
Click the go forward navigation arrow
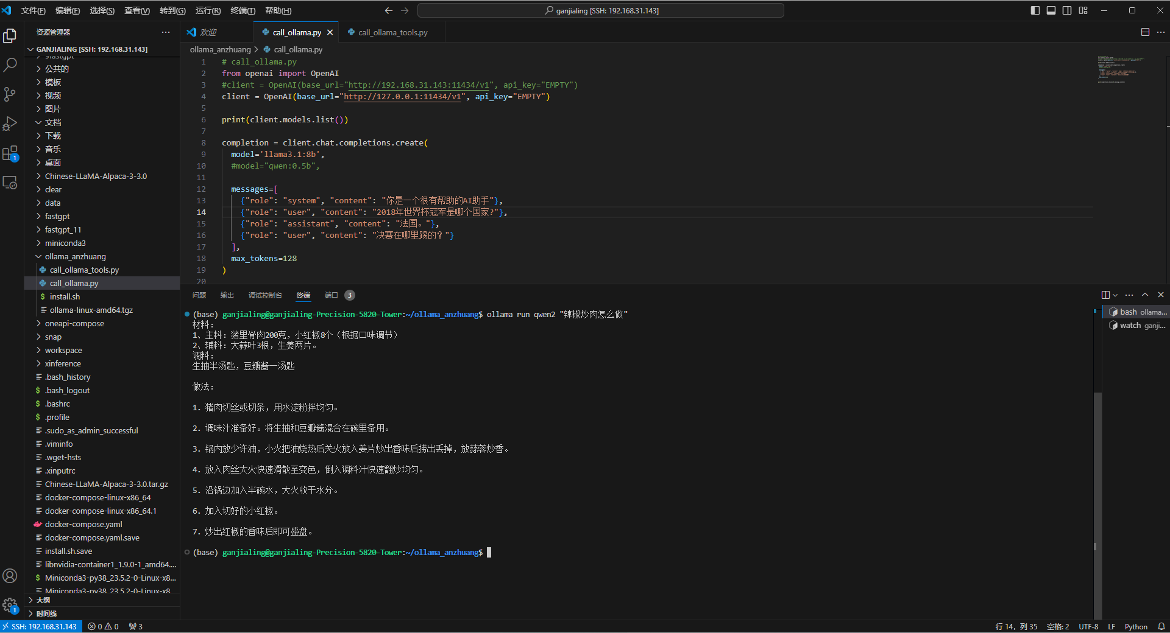(405, 10)
